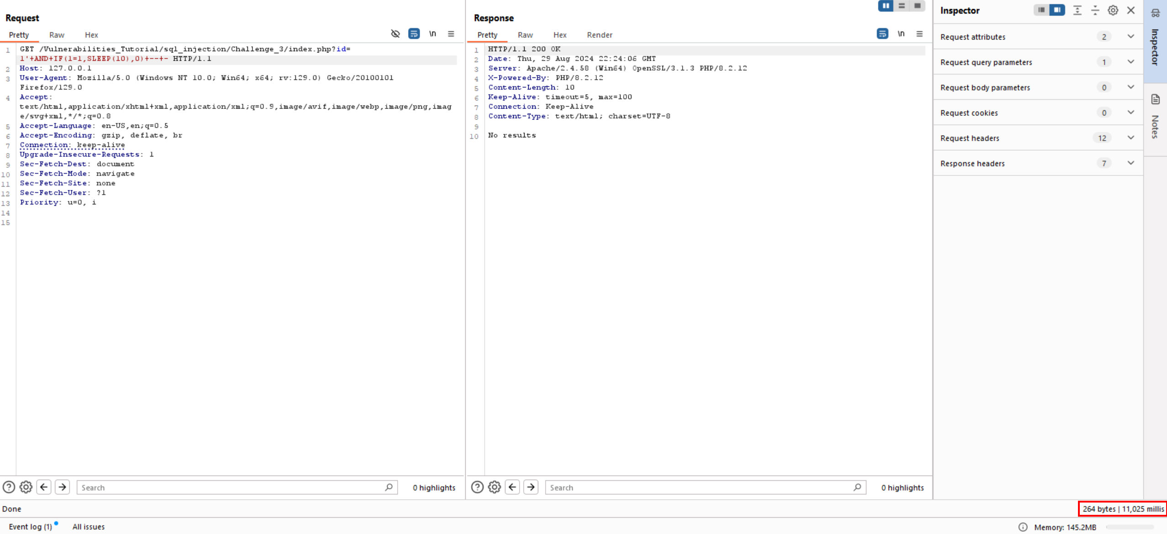1167x534 pixels.
Task: Click 0 highlights label under Response
Action: [903, 487]
